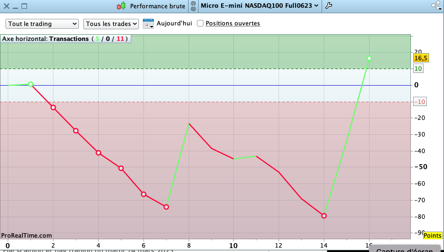The width and height of the screenshot is (444, 252).
Task: Click the red -10 threshold tag
Action: click(x=420, y=102)
